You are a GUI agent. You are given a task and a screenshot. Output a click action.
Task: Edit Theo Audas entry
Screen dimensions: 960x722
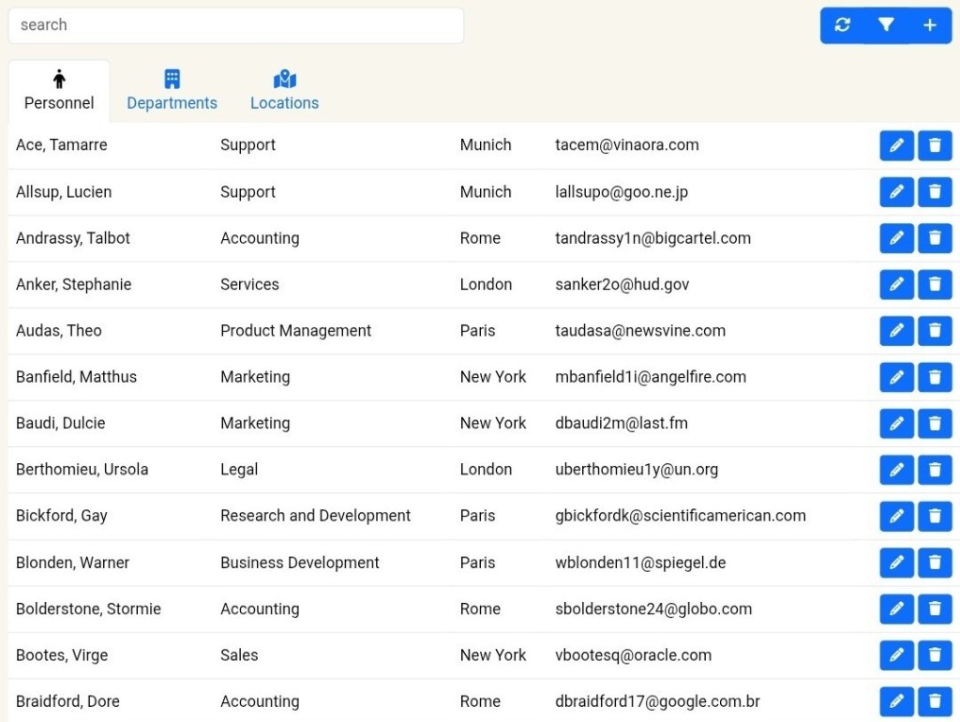coord(896,331)
